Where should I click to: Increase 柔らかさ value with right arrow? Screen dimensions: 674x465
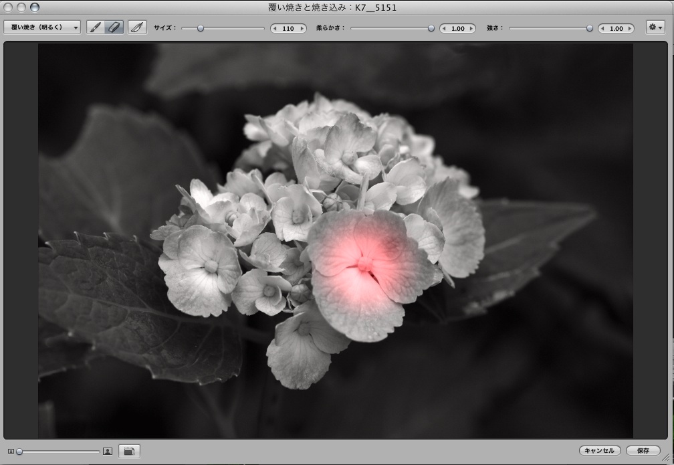tap(471, 29)
